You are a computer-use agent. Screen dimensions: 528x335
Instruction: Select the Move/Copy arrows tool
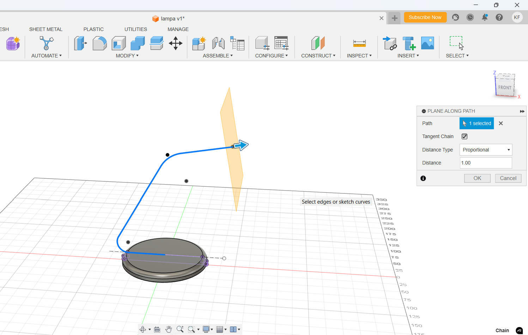point(176,43)
